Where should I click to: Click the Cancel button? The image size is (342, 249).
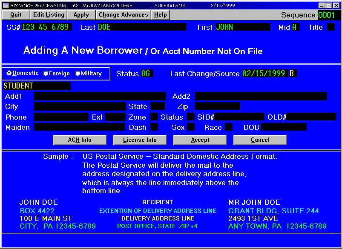click(x=260, y=140)
